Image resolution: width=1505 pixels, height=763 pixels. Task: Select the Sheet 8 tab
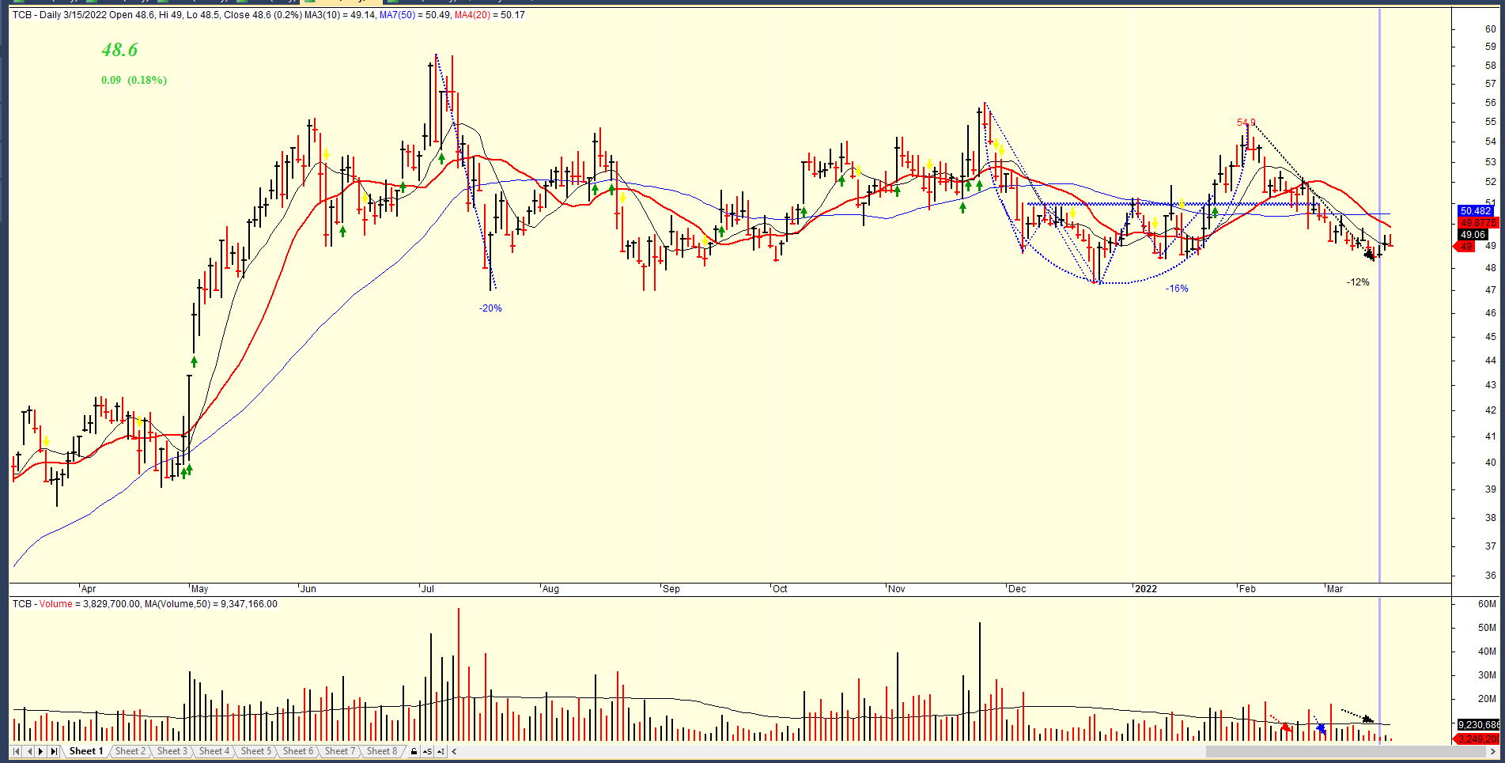pos(382,751)
